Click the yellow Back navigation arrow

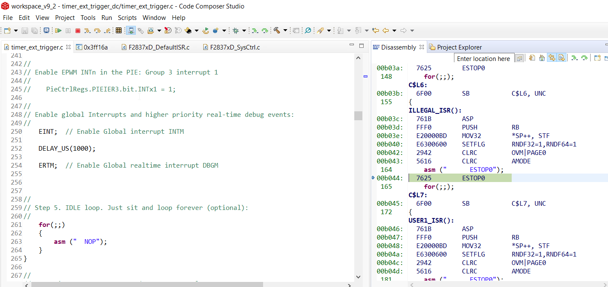tap(385, 30)
